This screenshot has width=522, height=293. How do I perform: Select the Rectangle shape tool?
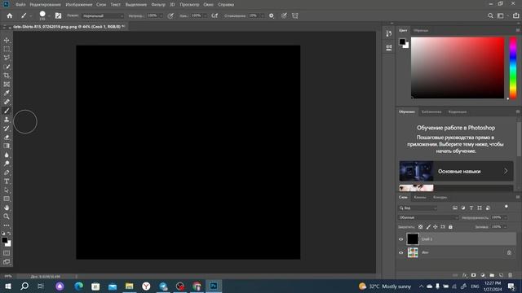pyautogui.click(x=7, y=199)
